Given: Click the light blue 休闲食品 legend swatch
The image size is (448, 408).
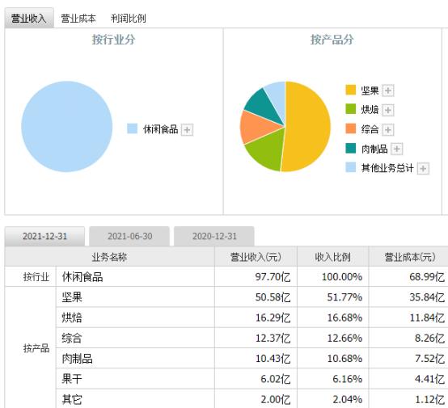Looking at the screenshot, I should pyautogui.click(x=132, y=128).
